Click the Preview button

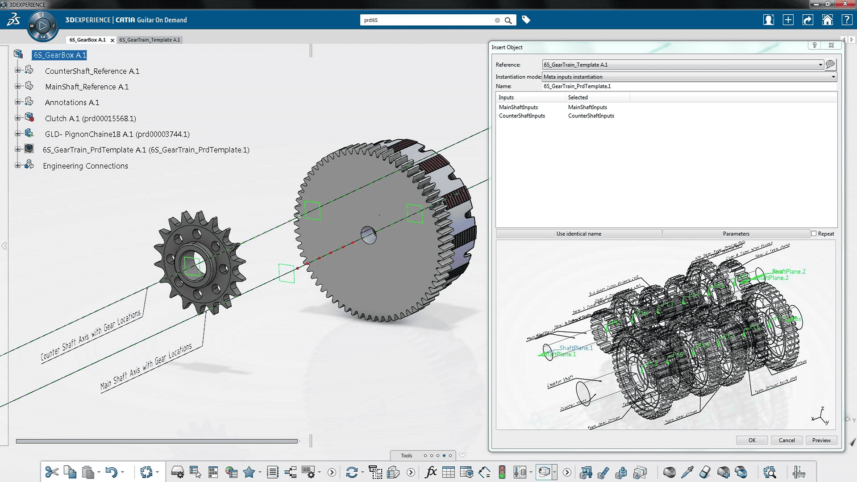coord(821,440)
